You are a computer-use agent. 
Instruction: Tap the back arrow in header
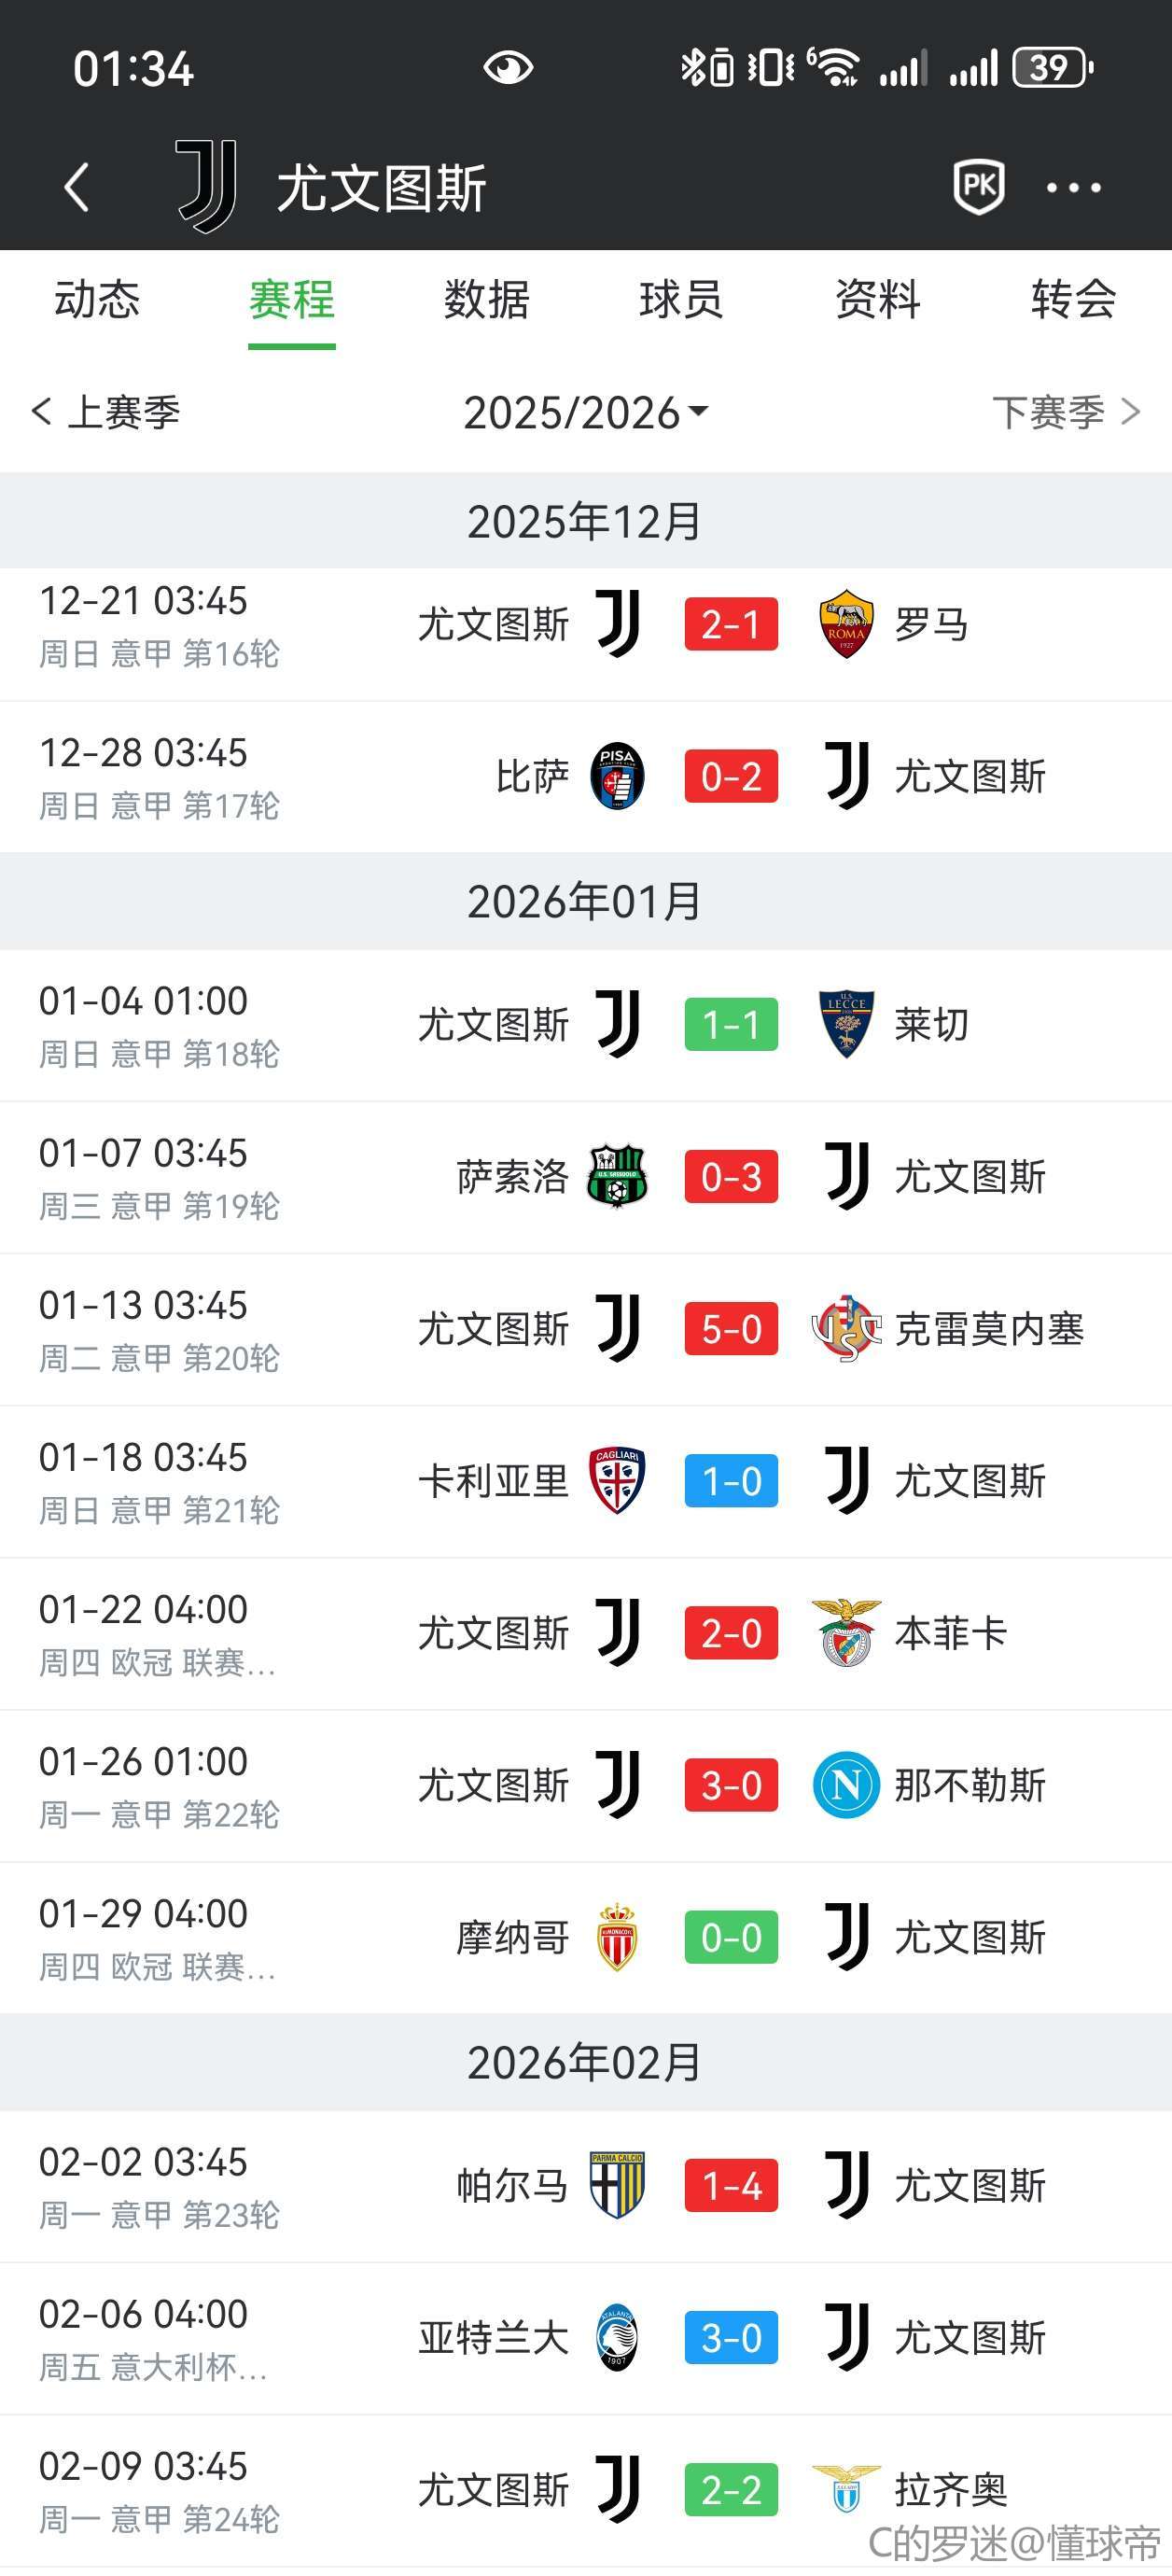point(77,187)
